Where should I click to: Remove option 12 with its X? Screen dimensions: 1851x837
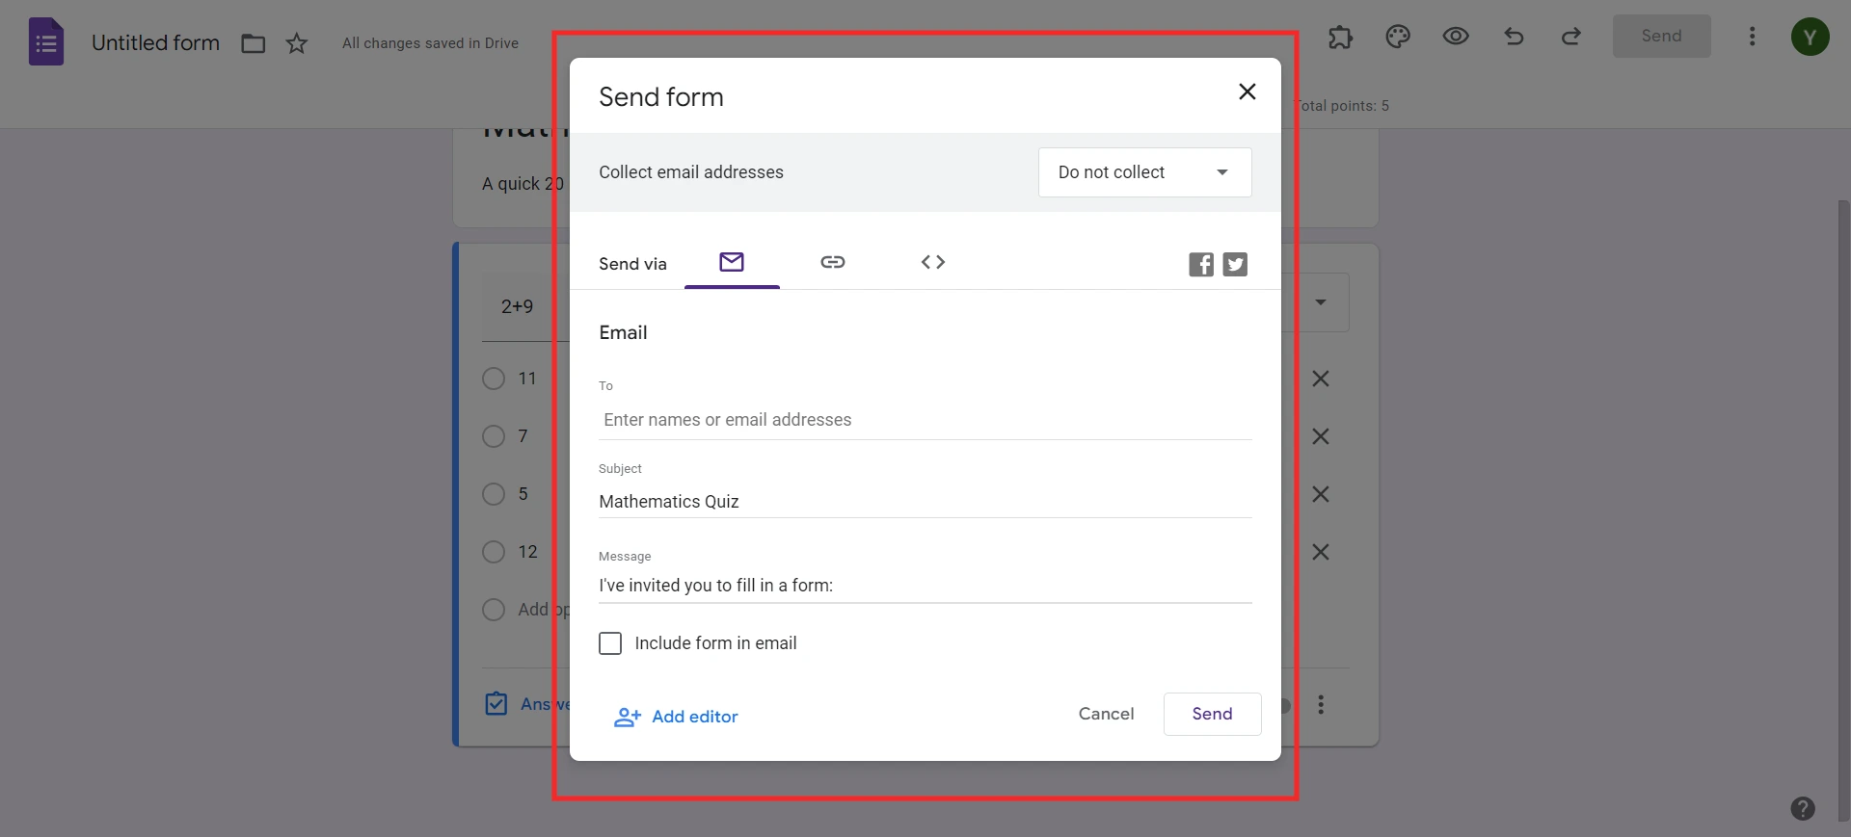(1321, 552)
